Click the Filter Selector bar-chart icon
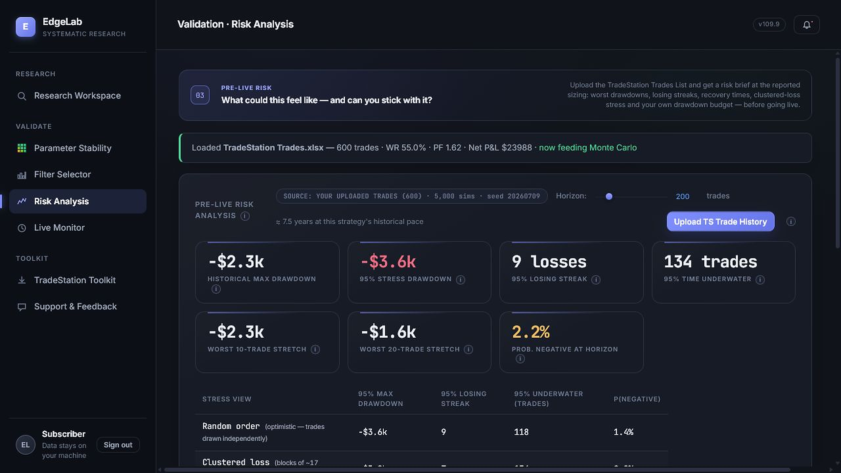 pos(22,175)
